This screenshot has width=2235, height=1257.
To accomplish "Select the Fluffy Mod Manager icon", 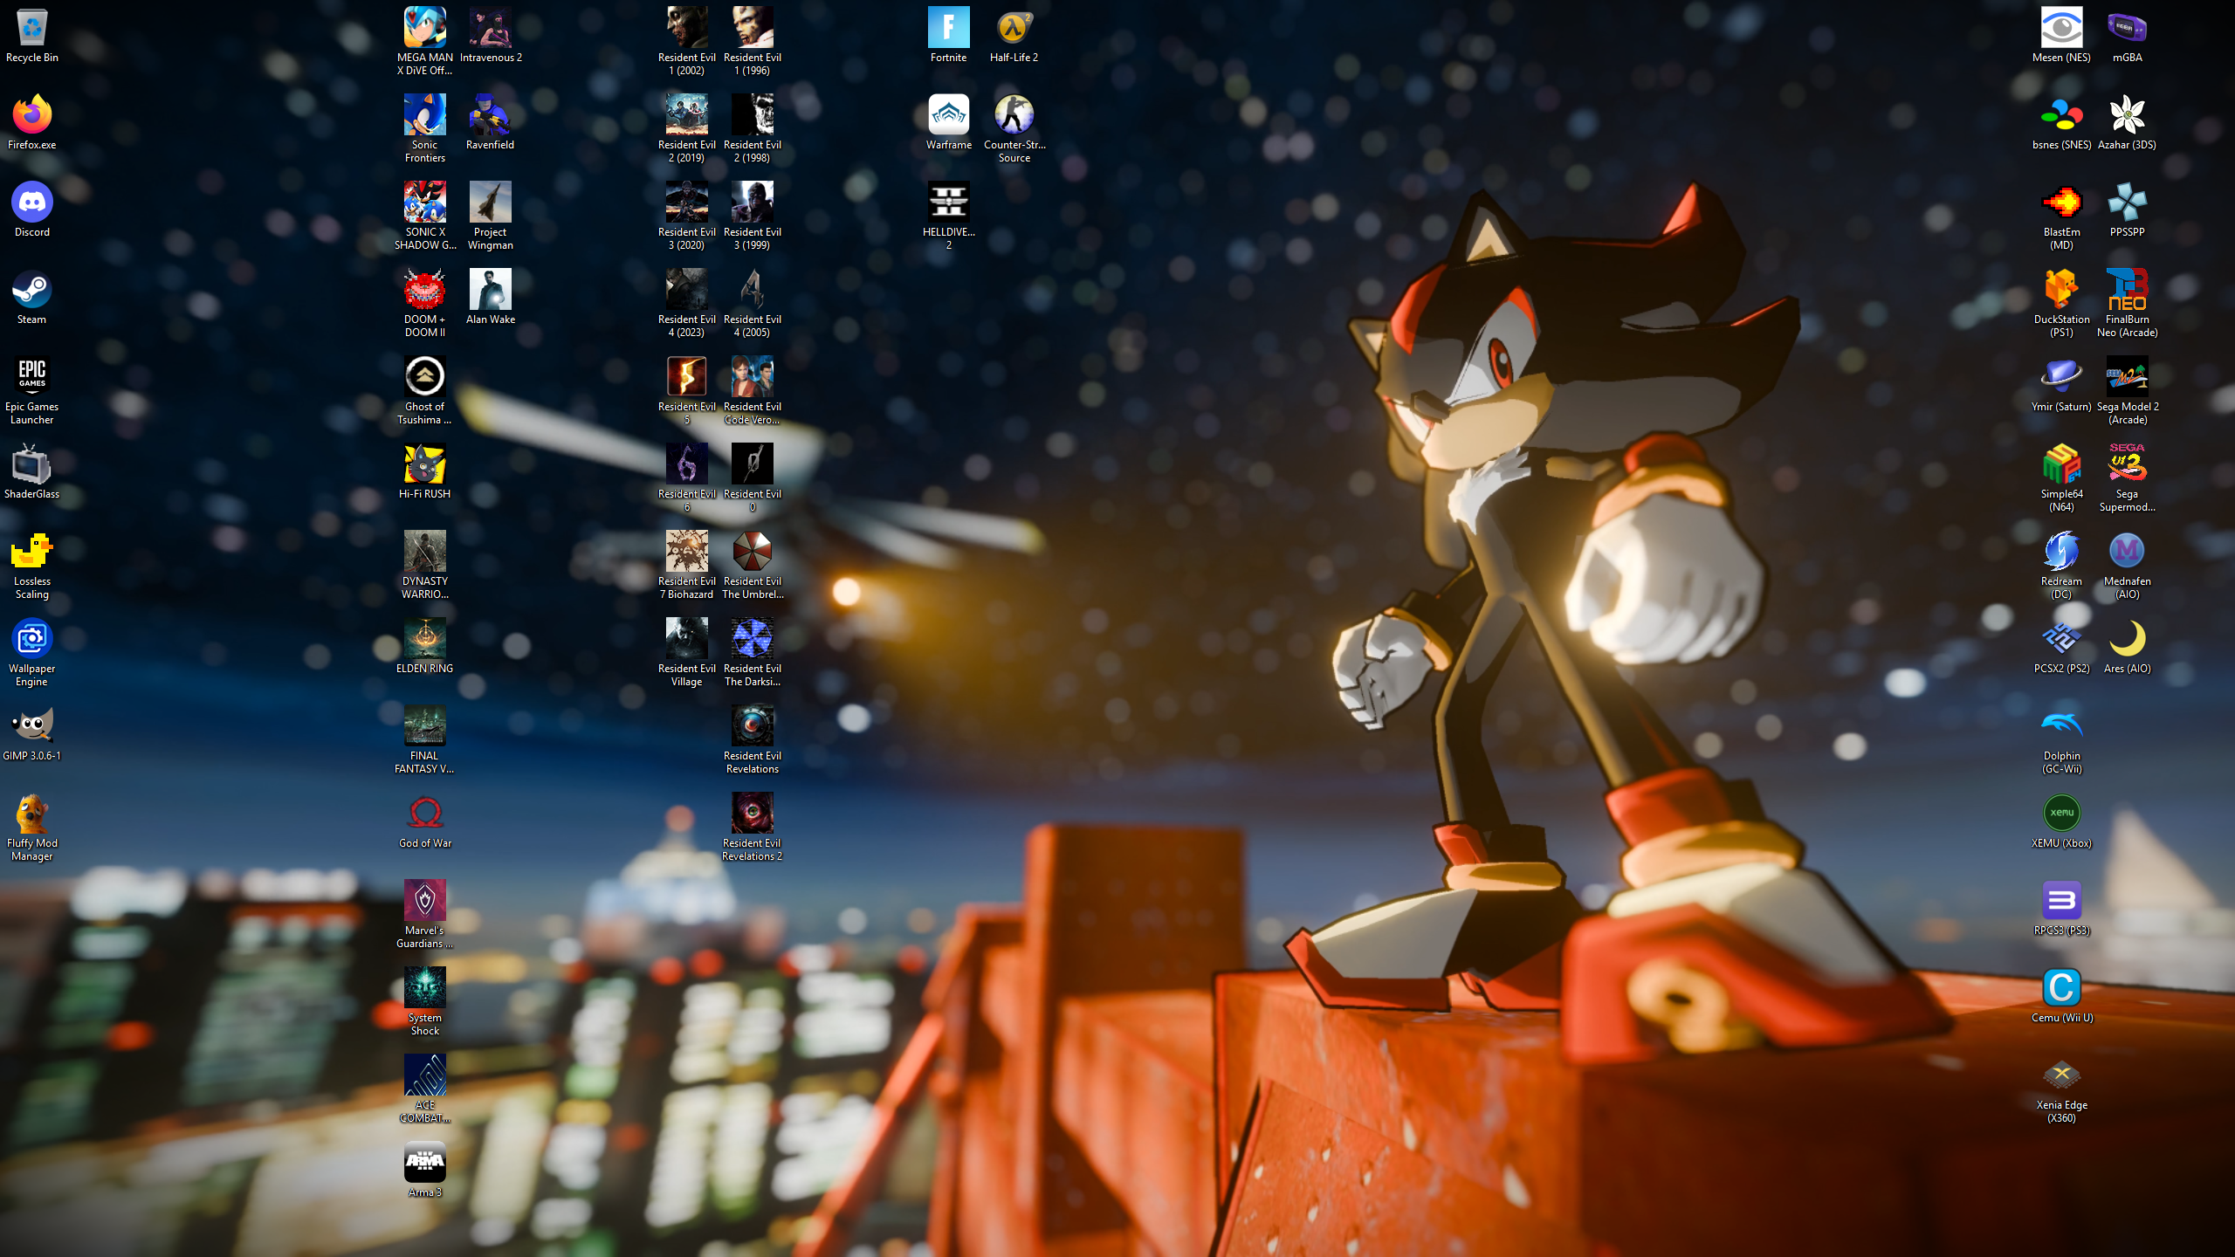I will (31, 814).
